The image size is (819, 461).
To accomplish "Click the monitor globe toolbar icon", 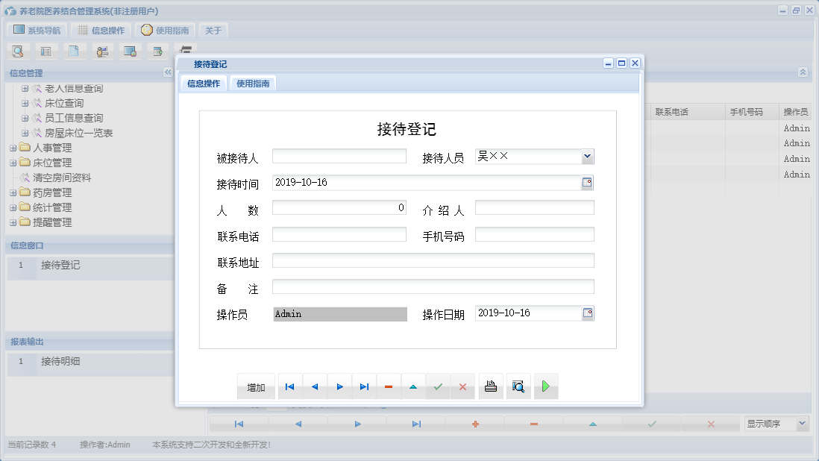I will tap(130, 51).
